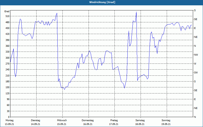Click the date 13.09.21
This screenshot has width=203, height=127.
[x=9, y=124]
